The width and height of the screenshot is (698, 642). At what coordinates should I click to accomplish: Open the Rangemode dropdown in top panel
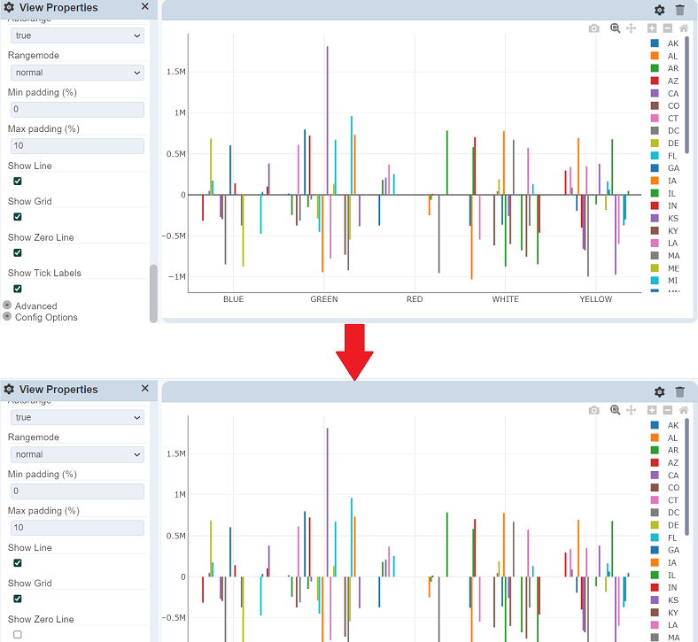click(x=76, y=73)
